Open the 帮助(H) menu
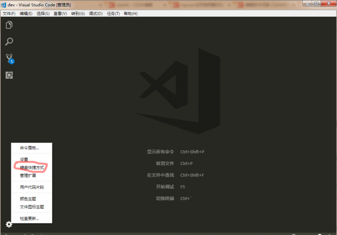The image size is (337, 235). pos(131,14)
